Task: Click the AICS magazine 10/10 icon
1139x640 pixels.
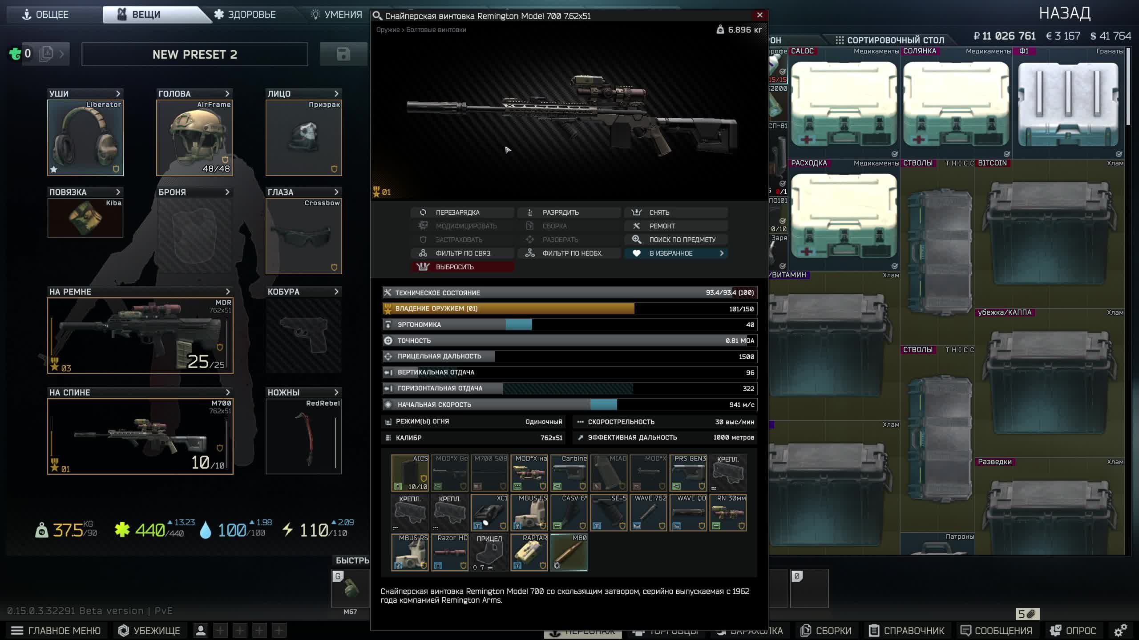Action: pos(410,473)
